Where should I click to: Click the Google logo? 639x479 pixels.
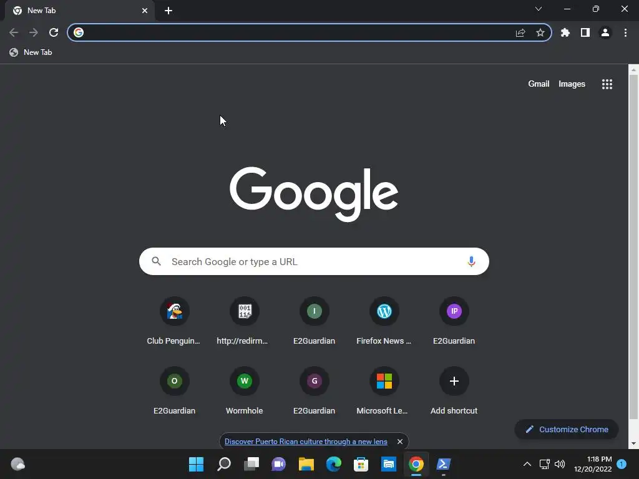(314, 194)
